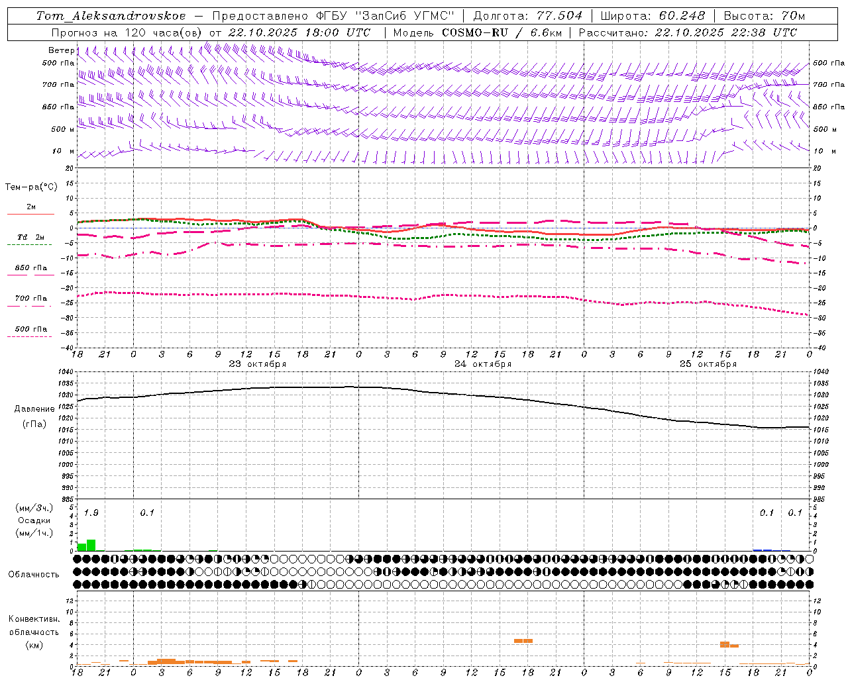
Task: Select the 'Долгота: 77.504' header text
Action: tap(528, 16)
